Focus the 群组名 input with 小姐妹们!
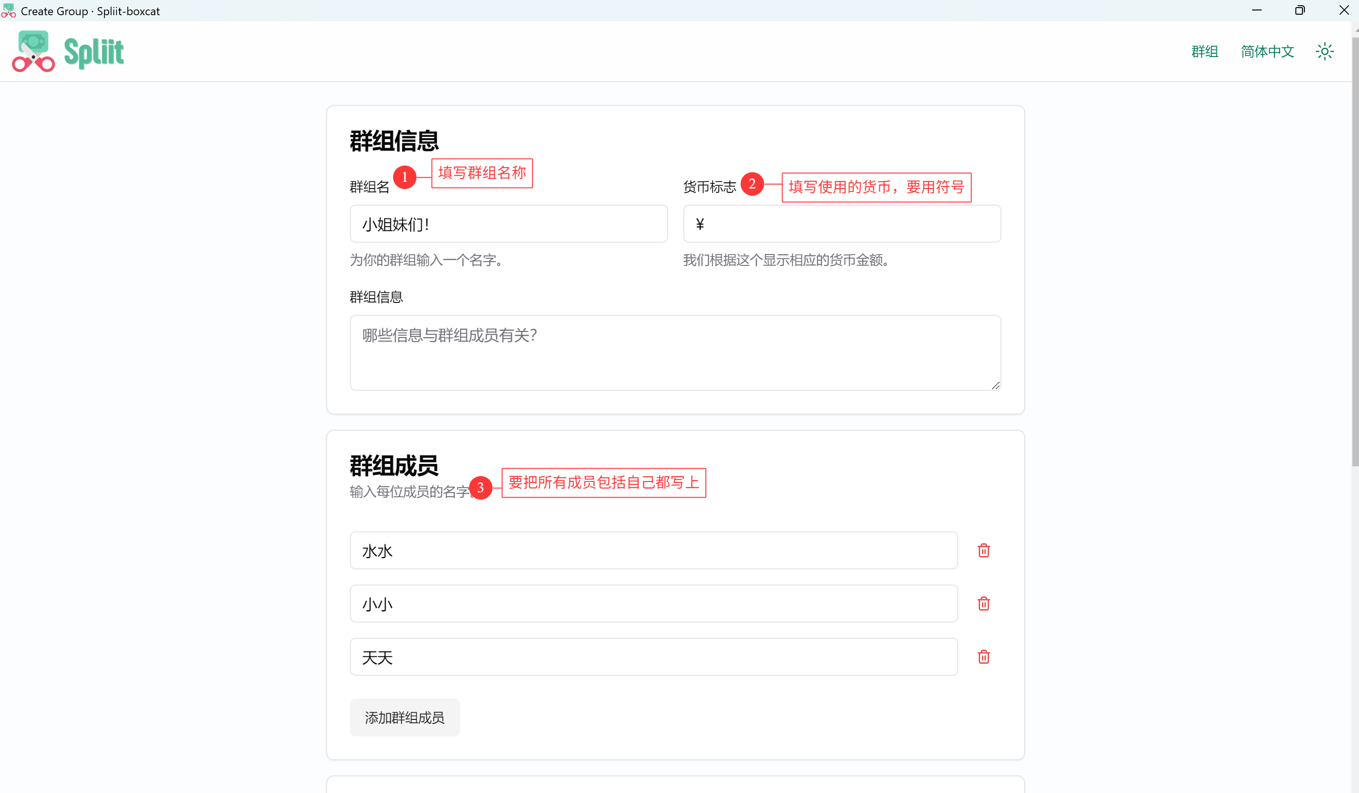1359x793 pixels. [x=509, y=223]
